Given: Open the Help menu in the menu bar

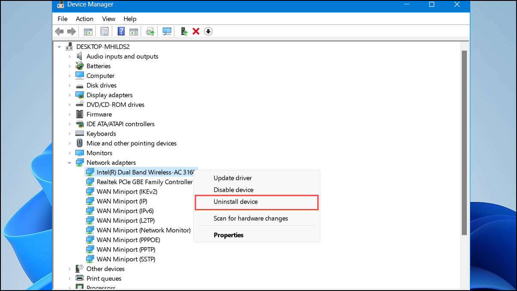Looking at the screenshot, I should (x=130, y=19).
